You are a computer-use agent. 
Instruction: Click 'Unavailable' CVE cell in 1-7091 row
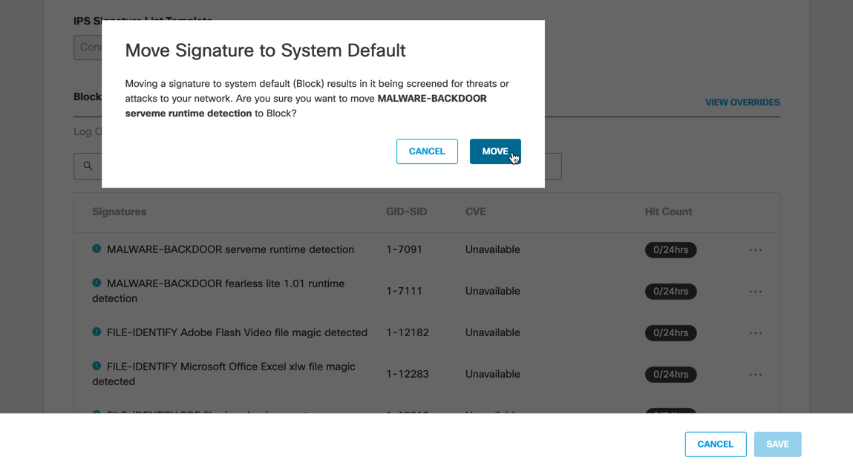[x=492, y=249]
